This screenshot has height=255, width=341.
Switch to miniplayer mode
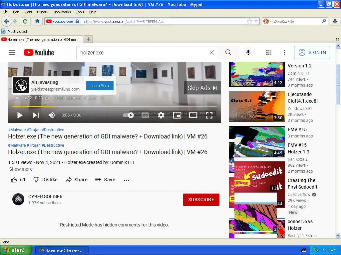pos(177,115)
